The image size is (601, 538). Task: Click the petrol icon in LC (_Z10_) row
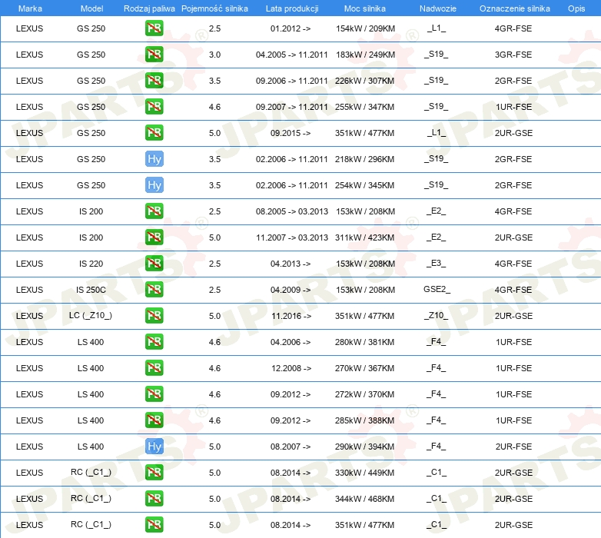[154, 316]
